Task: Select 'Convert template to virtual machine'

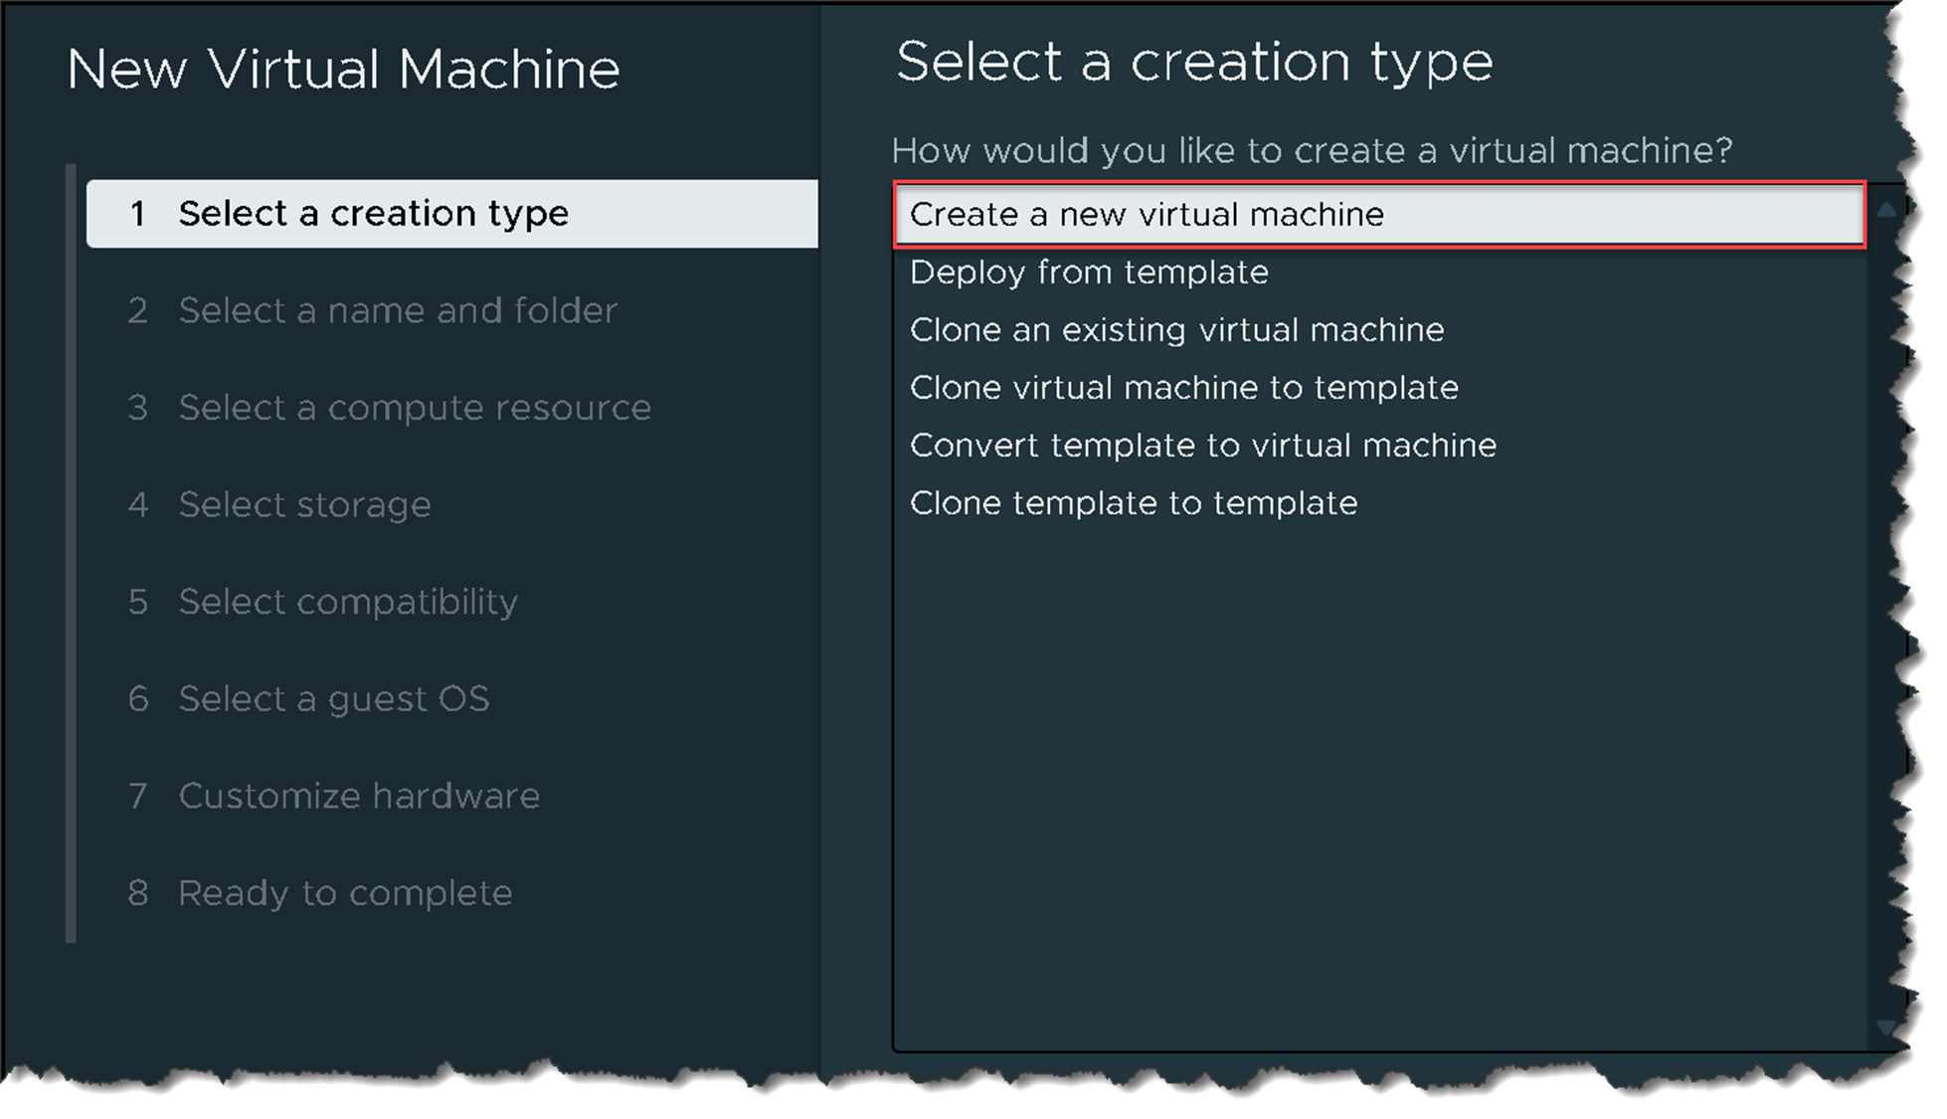Action: [1202, 446]
